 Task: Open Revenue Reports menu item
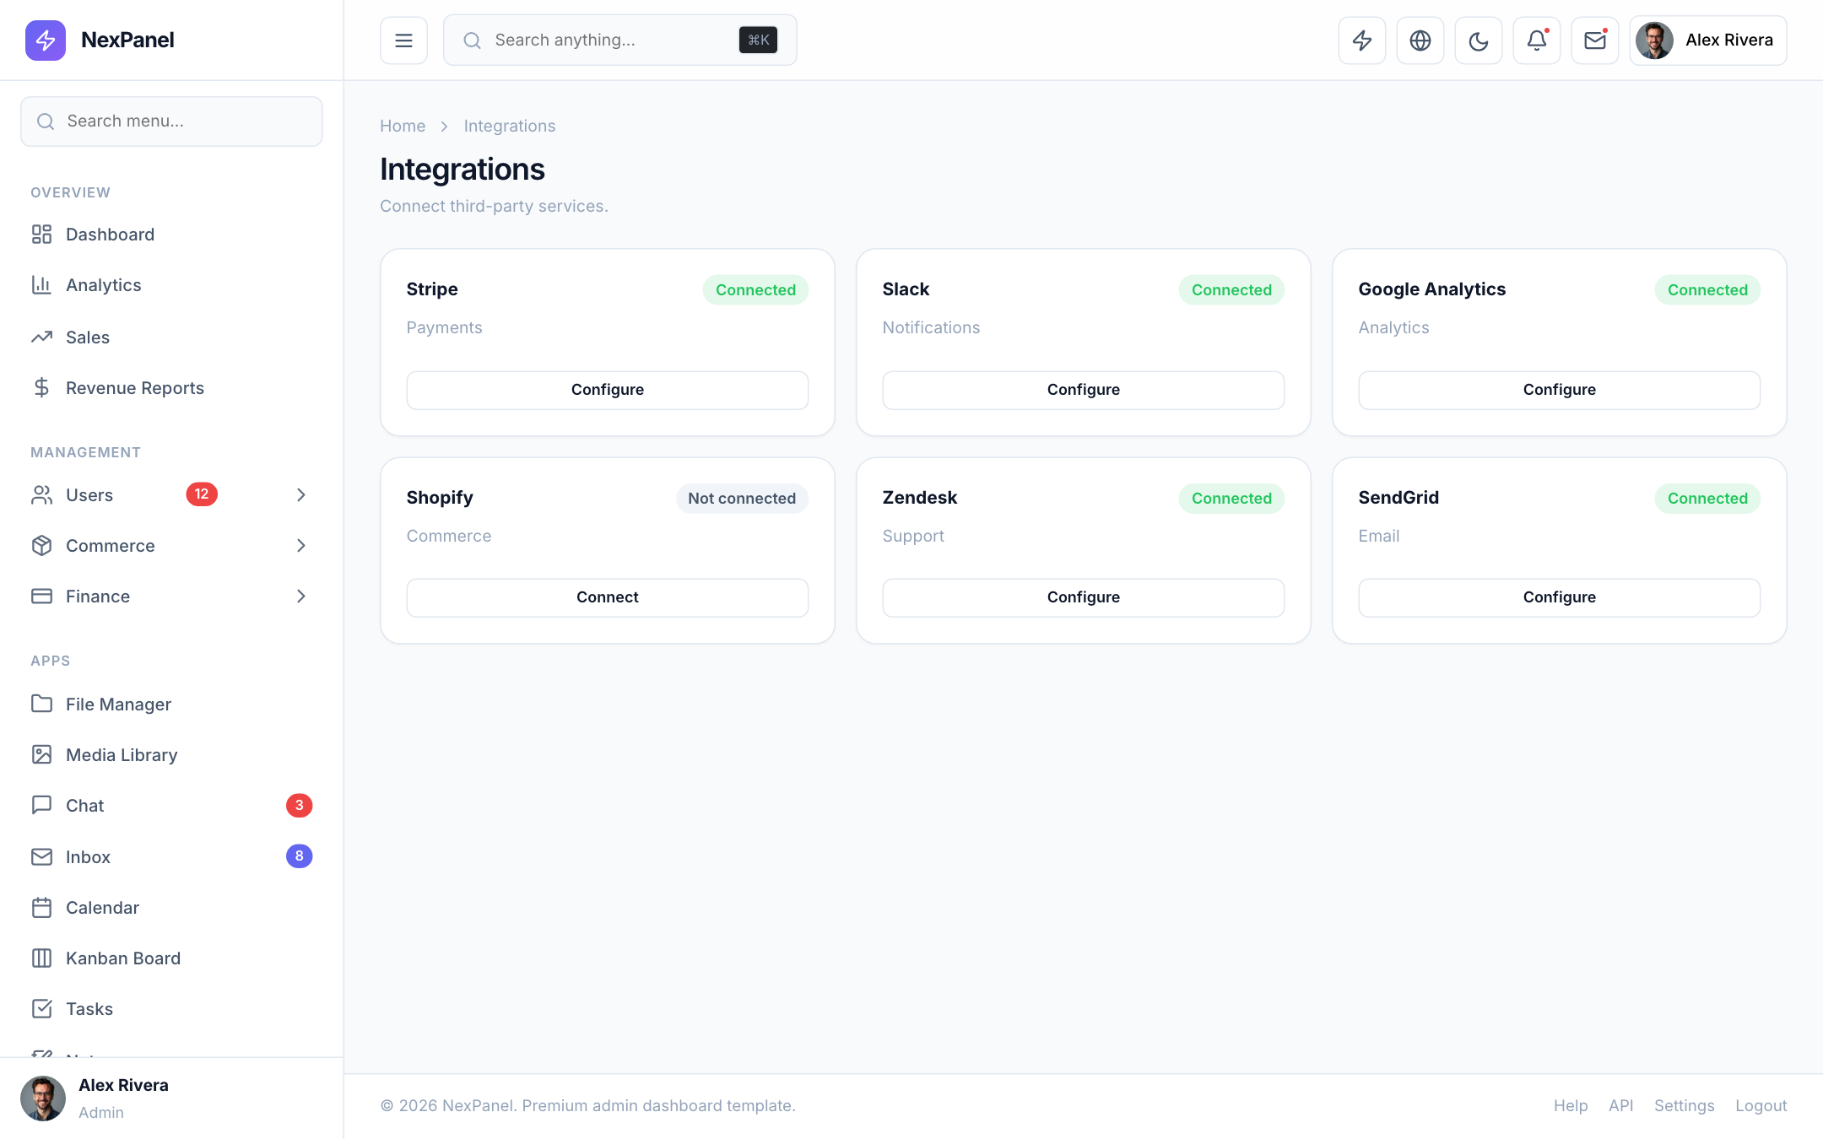coord(171,387)
